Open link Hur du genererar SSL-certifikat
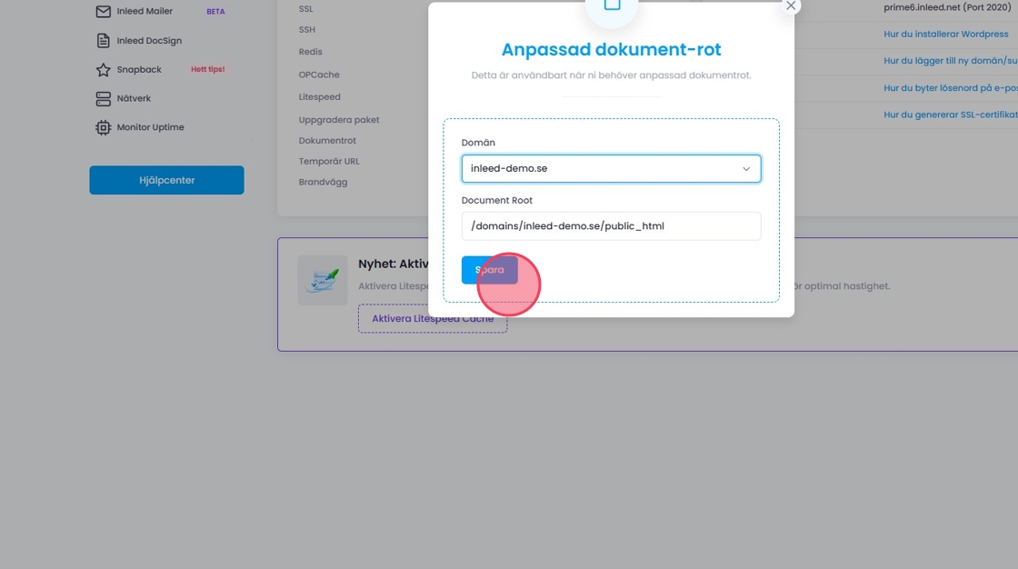The image size is (1018, 569). [950, 115]
